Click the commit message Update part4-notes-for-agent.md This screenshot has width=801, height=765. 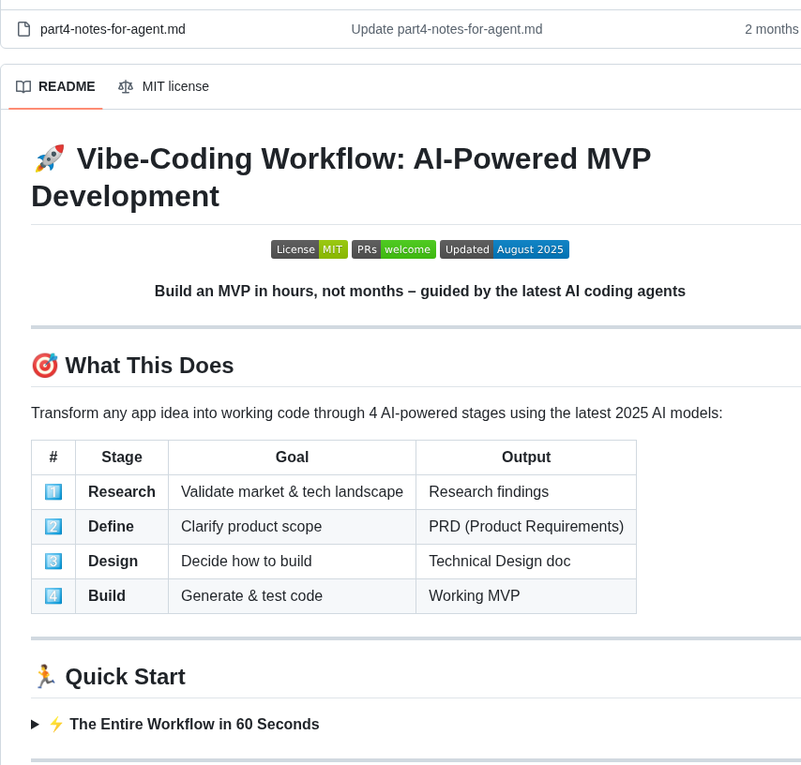(446, 29)
